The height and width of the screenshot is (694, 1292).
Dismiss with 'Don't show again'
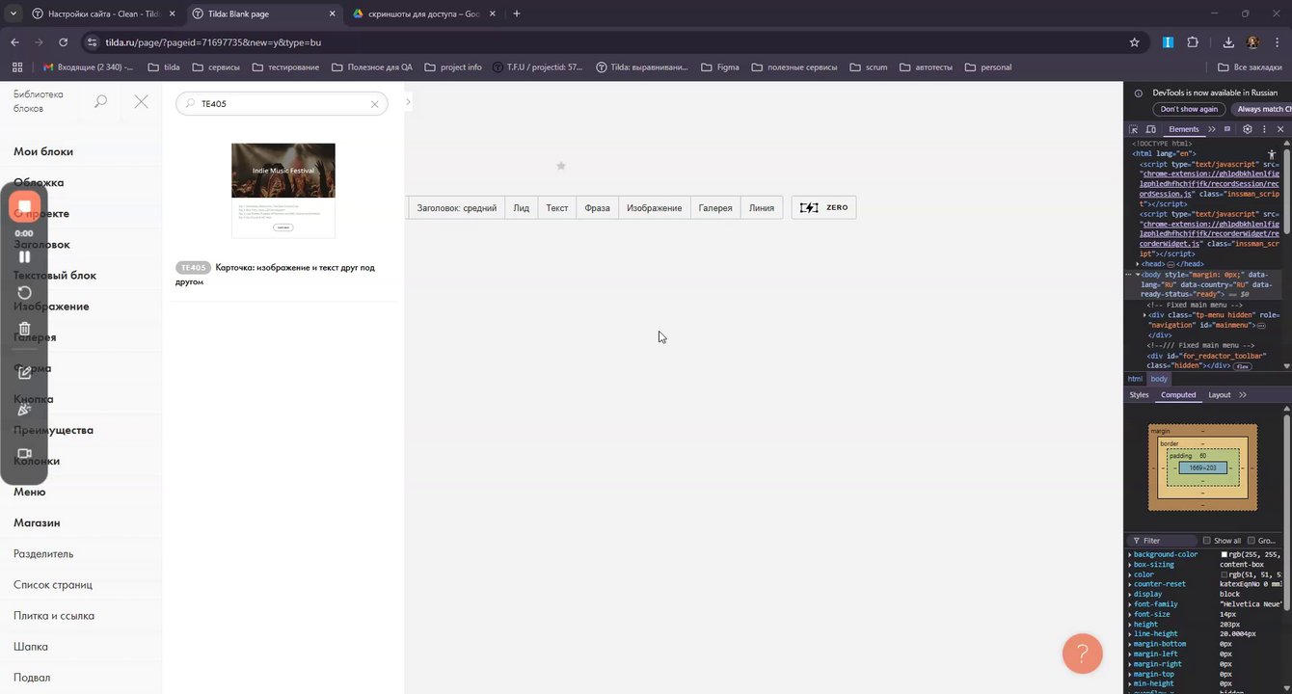click(x=1189, y=109)
